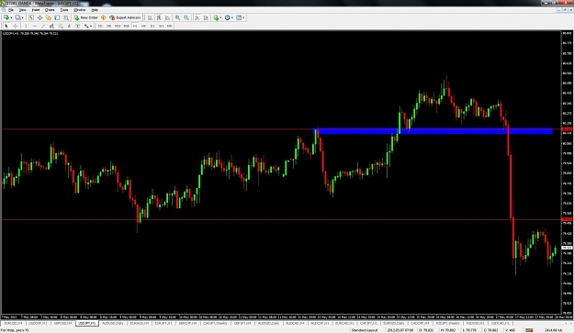The image size is (574, 333).
Task: Open the File menu
Action: point(11,10)
